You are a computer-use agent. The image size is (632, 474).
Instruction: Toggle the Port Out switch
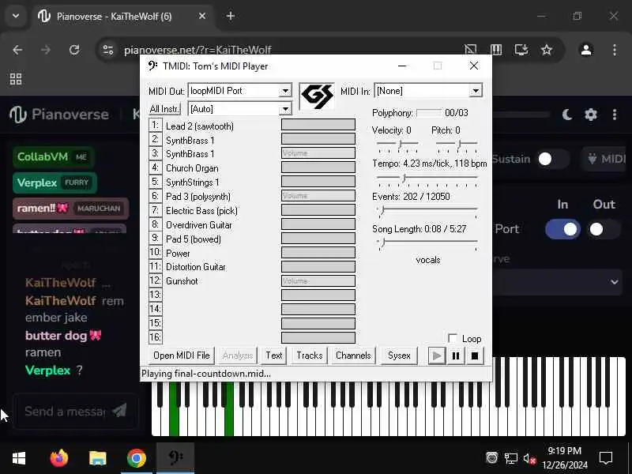point(603,229)
